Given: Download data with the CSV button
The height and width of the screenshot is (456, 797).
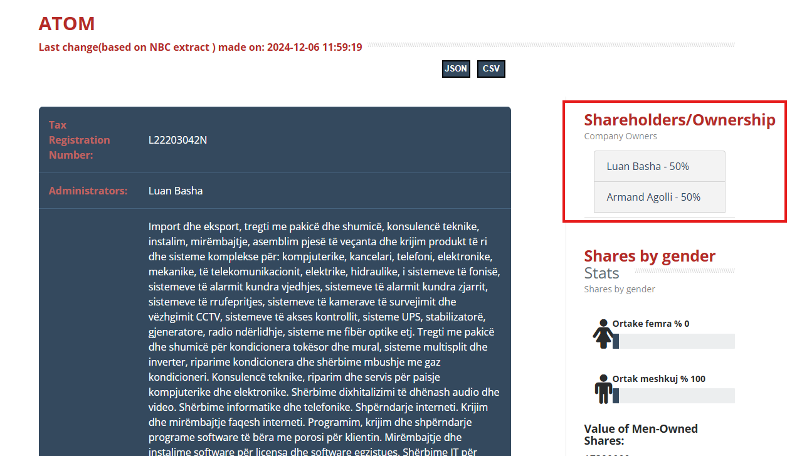Looking at the screenshot, I should pos(491,69).
